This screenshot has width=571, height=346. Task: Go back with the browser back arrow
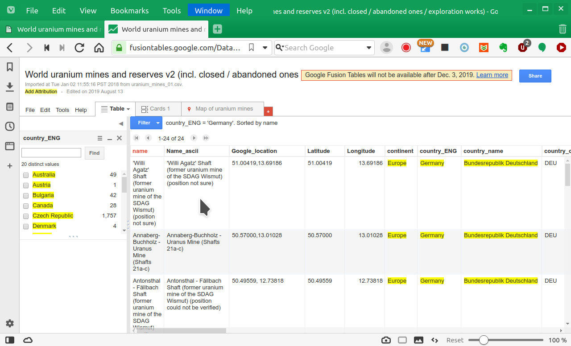pyautogui.click(x=10, y=48)
